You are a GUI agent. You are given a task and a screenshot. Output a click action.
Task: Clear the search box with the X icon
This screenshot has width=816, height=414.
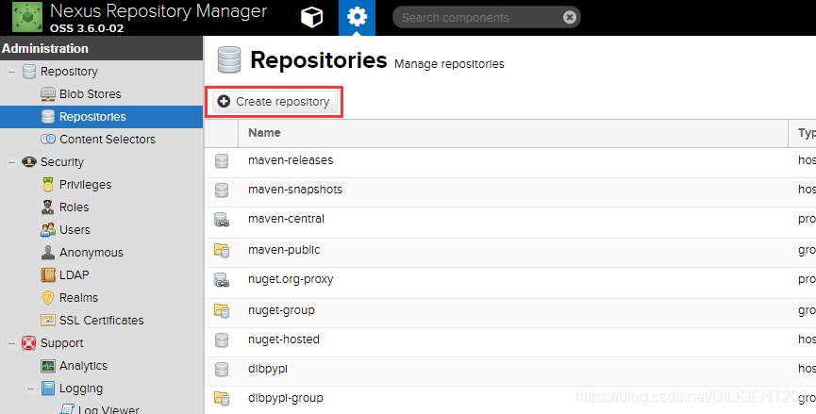(x=570, y=17)
